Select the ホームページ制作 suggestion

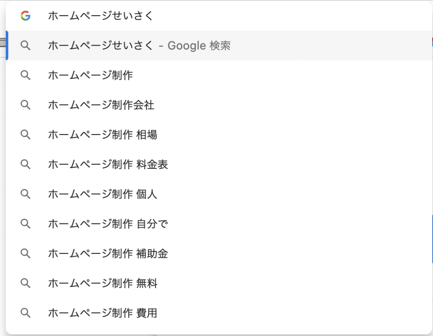pos(90,75)
